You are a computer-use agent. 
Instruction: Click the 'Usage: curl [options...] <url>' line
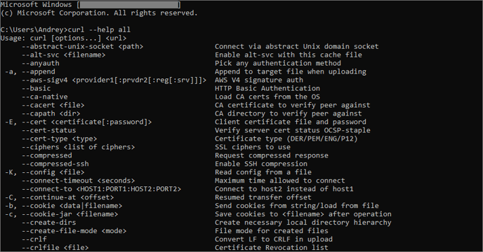(63, 38)
